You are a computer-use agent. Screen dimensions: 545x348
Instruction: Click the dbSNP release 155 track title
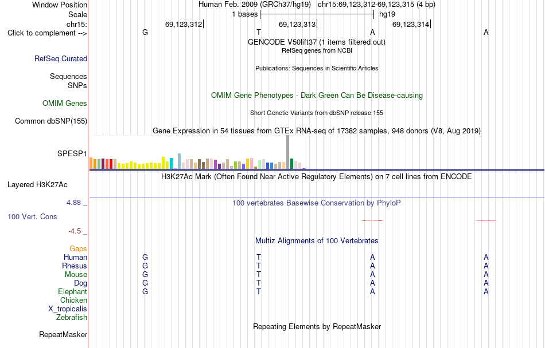coord(317,113)
